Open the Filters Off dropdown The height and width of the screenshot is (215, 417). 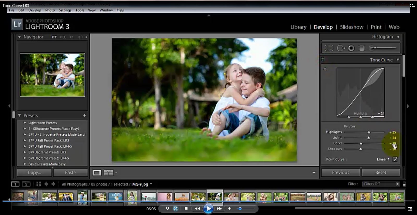click(x=381, y=184)
